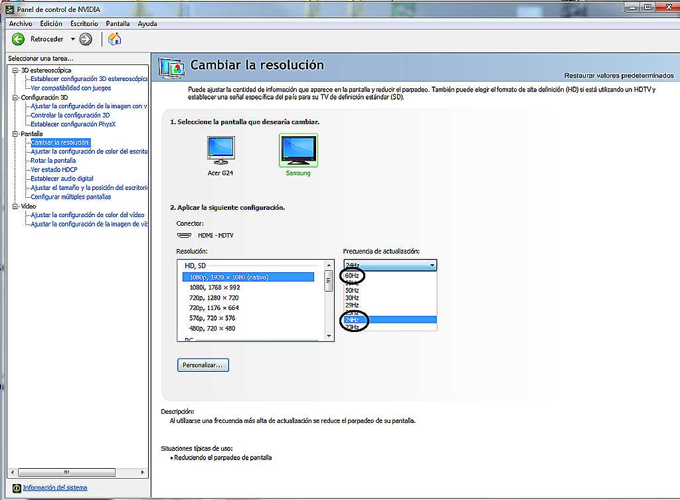The height and width of the screenshot is (500, 680).
Task: Select the Samsung display icon
Action: pos(298,150)
